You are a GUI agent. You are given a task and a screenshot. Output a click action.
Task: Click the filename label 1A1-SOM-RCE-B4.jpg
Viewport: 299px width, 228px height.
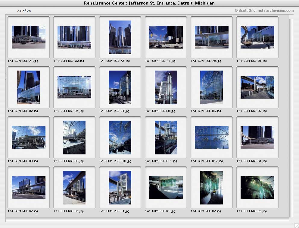(x=114, y=111)
